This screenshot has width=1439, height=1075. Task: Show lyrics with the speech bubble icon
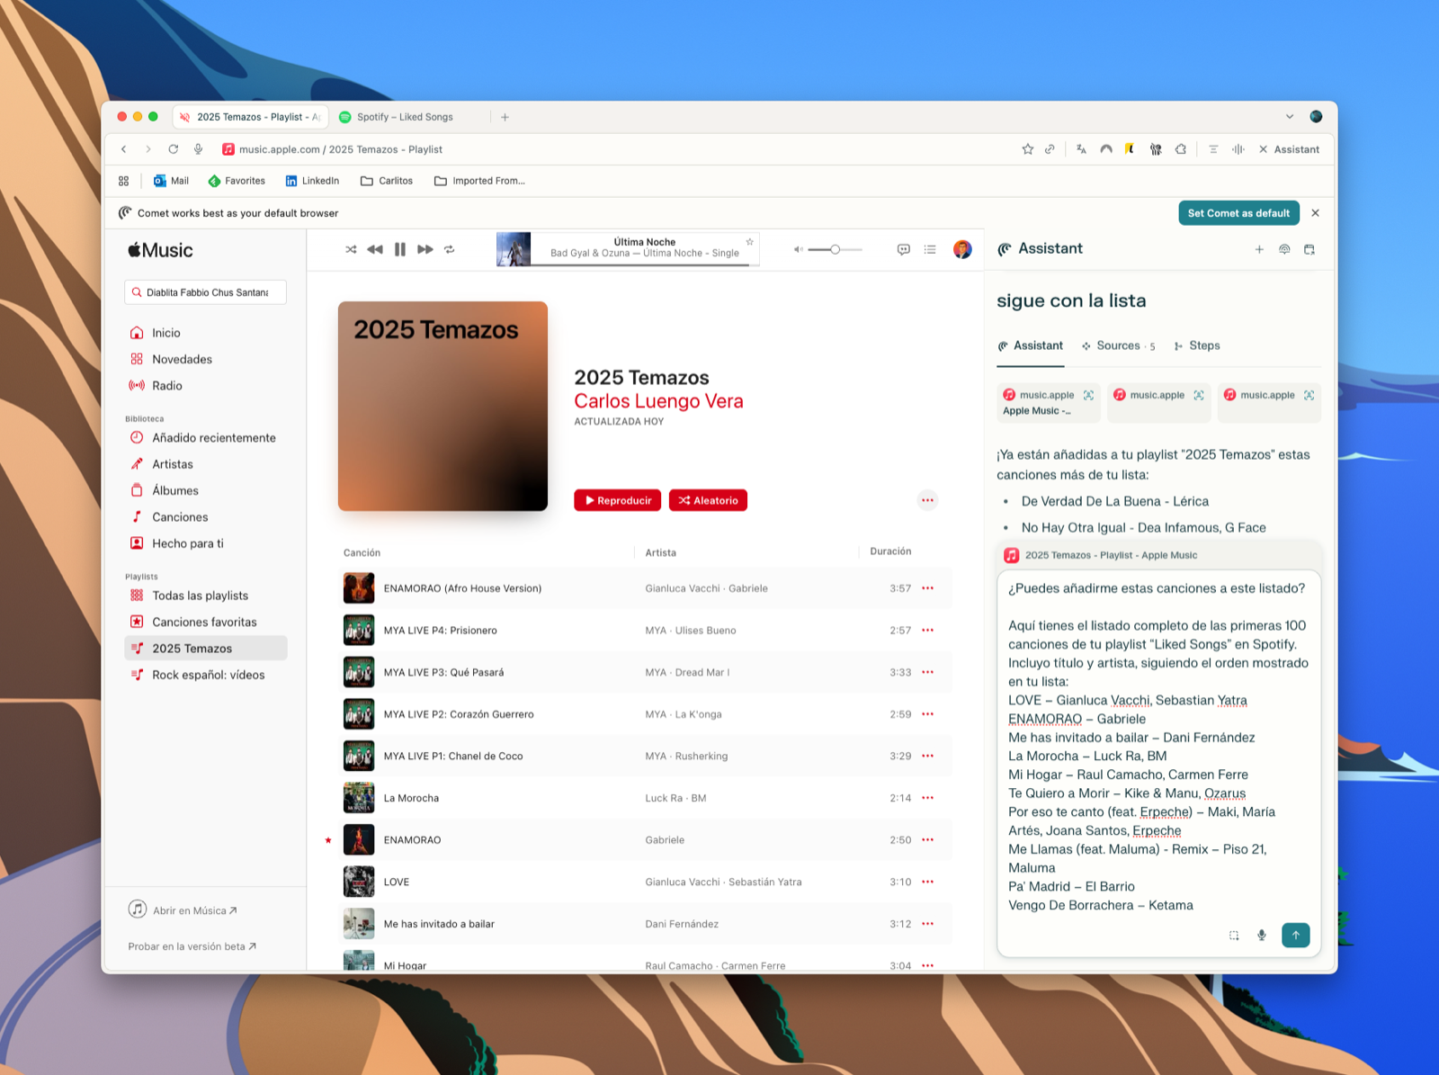(x=903, y=249)
